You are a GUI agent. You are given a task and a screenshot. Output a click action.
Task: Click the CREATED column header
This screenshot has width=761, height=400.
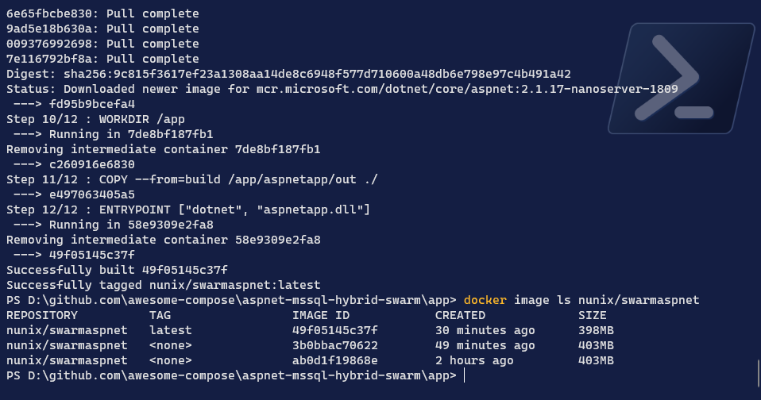[x=460, y=315]
